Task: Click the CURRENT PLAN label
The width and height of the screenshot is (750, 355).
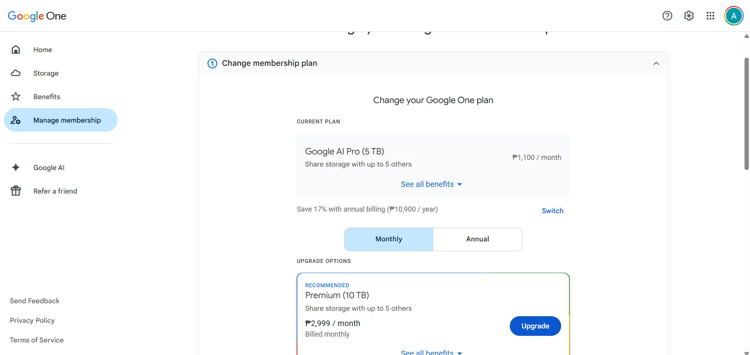Action: [x=318, y=121]
